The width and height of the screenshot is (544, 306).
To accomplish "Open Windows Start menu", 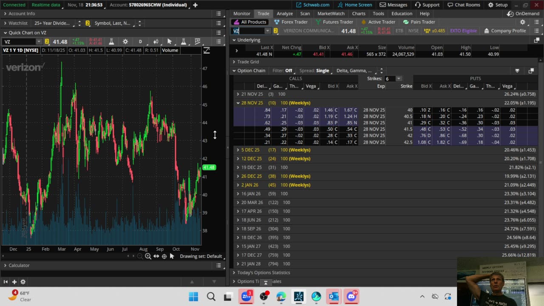I will (193, 296).
